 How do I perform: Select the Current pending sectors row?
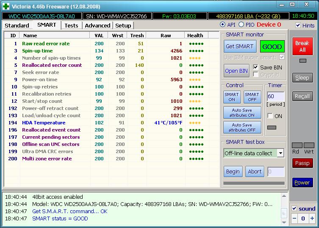click(111, 137)
